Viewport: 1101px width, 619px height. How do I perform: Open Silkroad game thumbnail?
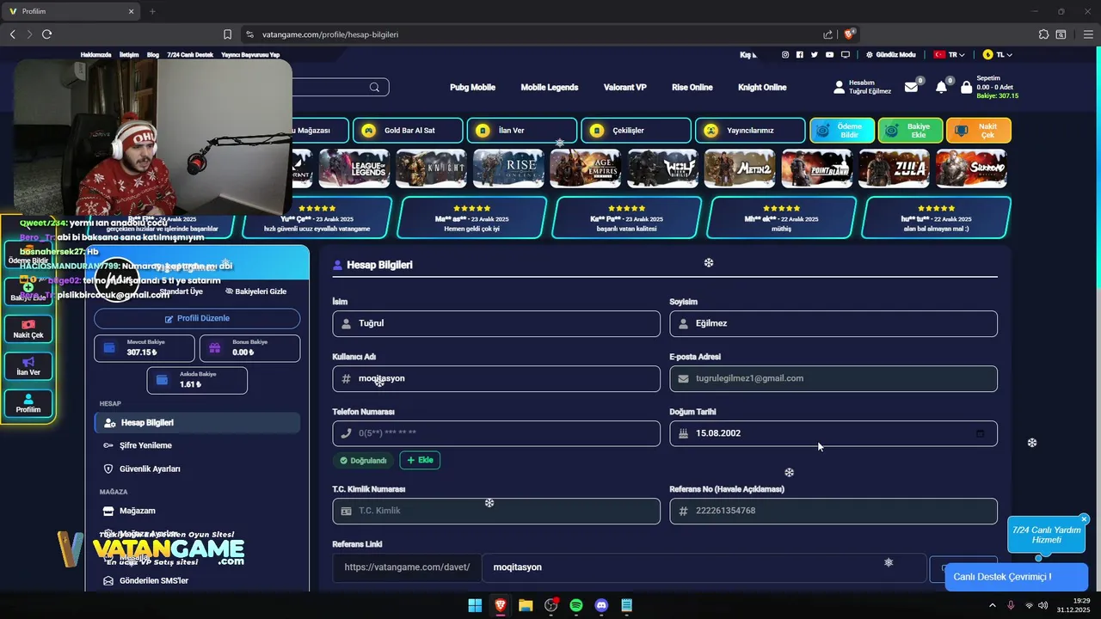(970, 169)
